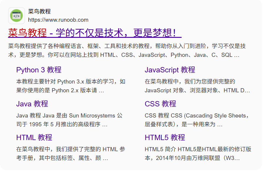Image resolution: width=266 pixels, height=172 pixels.
Task: Click the snippet mentioning Cascading Style Sheets
Action: 197,120
